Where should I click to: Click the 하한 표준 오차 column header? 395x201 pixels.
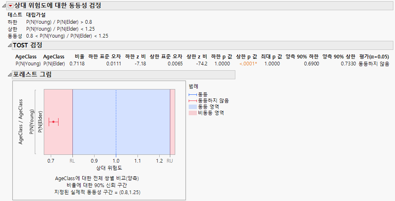coord(104,57)
